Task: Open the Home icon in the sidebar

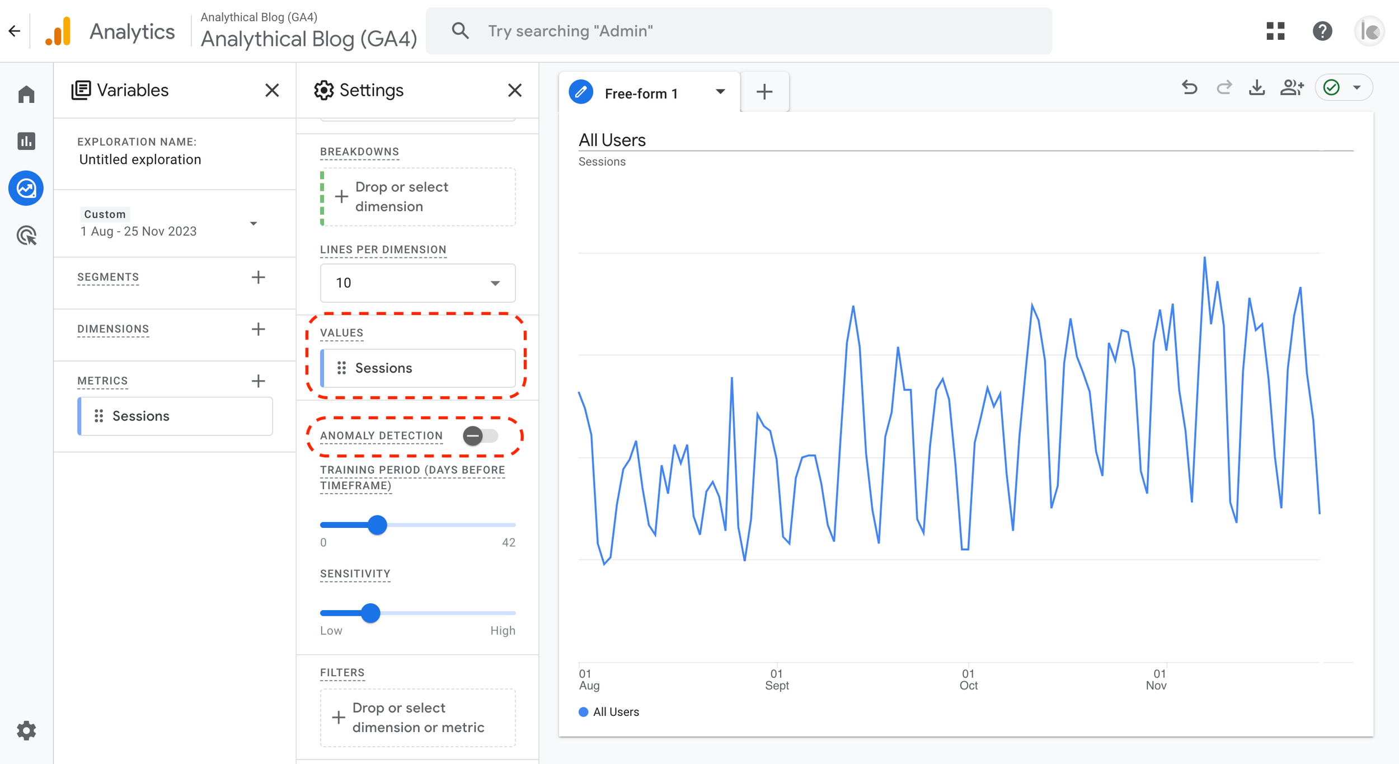Action: [26, 94]
